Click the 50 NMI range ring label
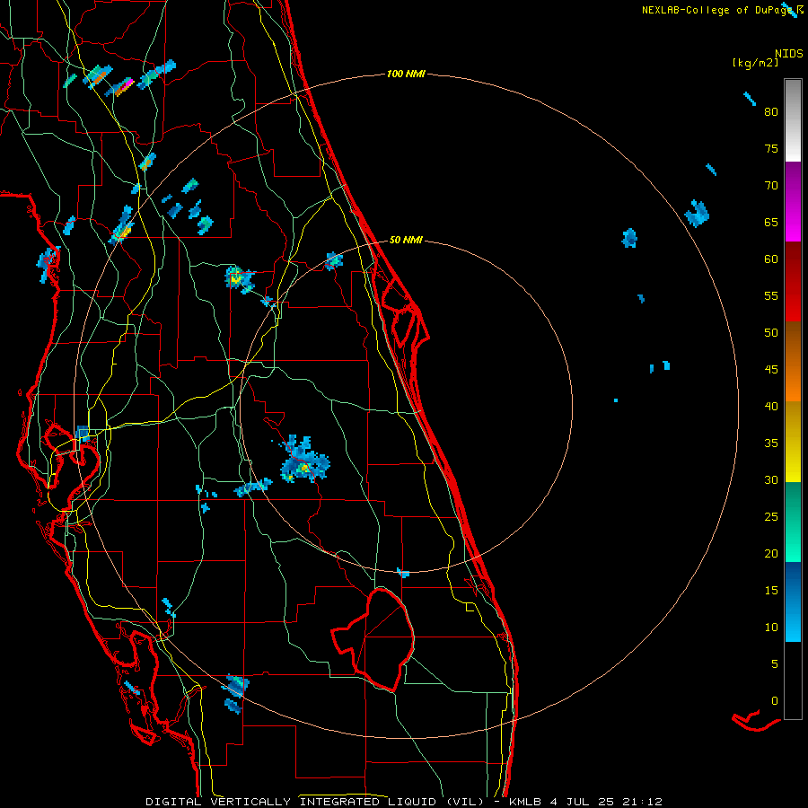 406,240
